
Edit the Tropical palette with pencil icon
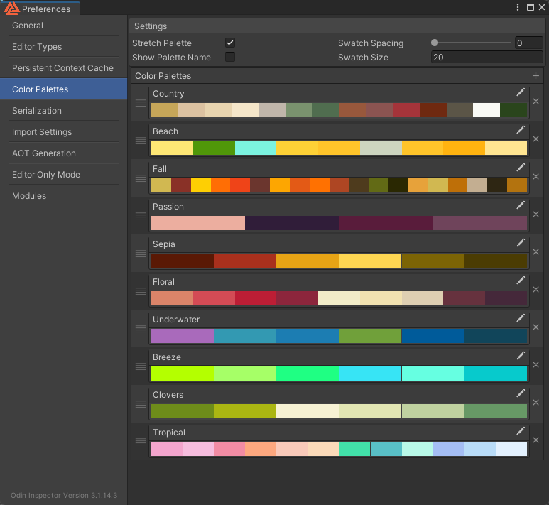[521, 431]
